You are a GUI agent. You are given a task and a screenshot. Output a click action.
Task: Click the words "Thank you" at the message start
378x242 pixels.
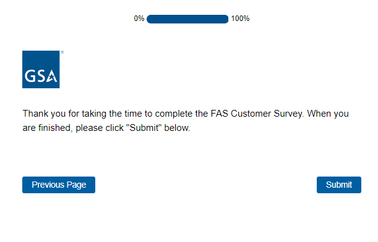tap(44, 114)
